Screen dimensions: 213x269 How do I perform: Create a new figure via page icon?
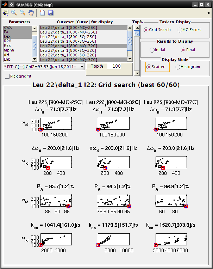pyautogui.click(x=42, y=13)
